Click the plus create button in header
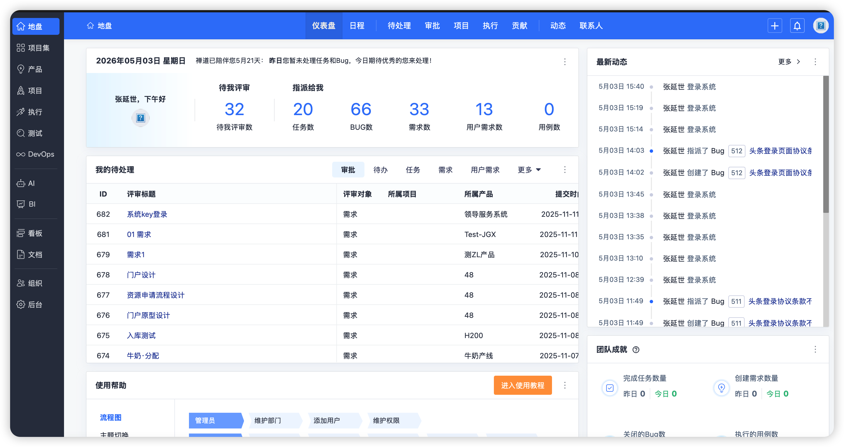Viewport: 844px width, 447px height. point(775,26)
